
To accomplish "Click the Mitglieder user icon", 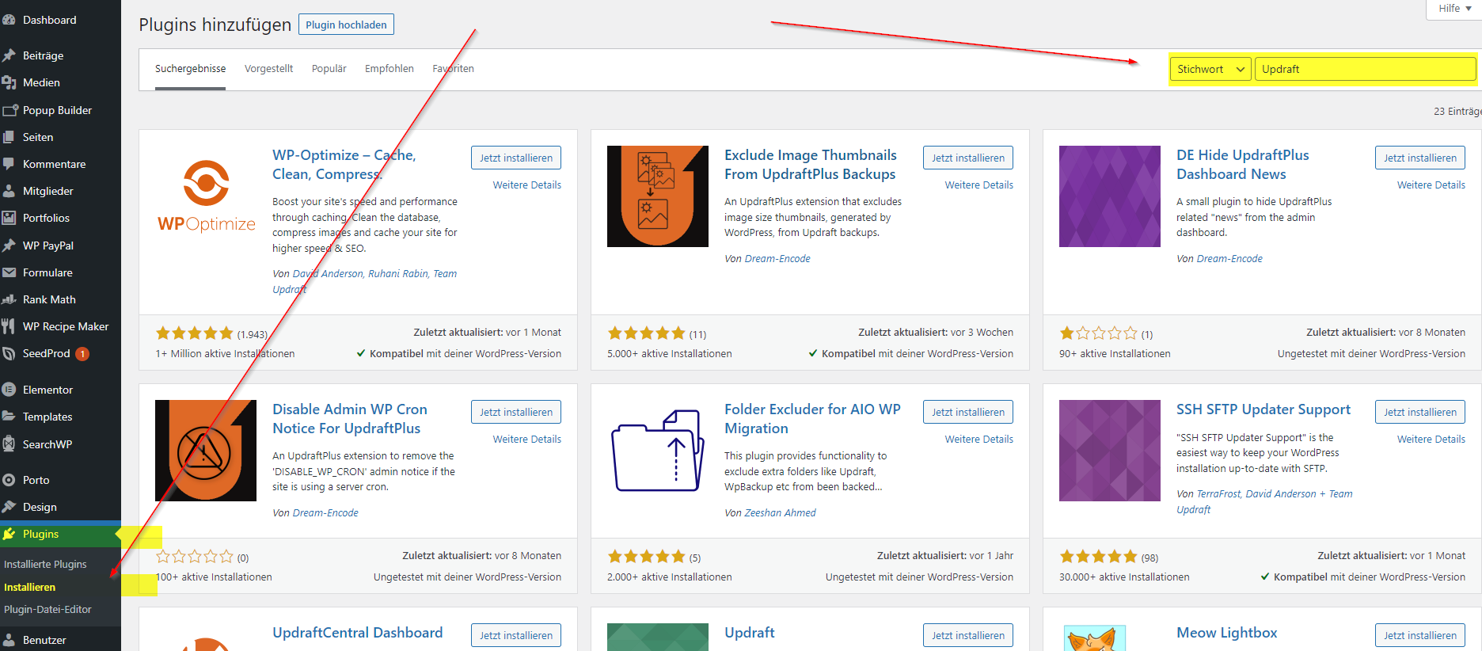I will (x=9, y=191).
